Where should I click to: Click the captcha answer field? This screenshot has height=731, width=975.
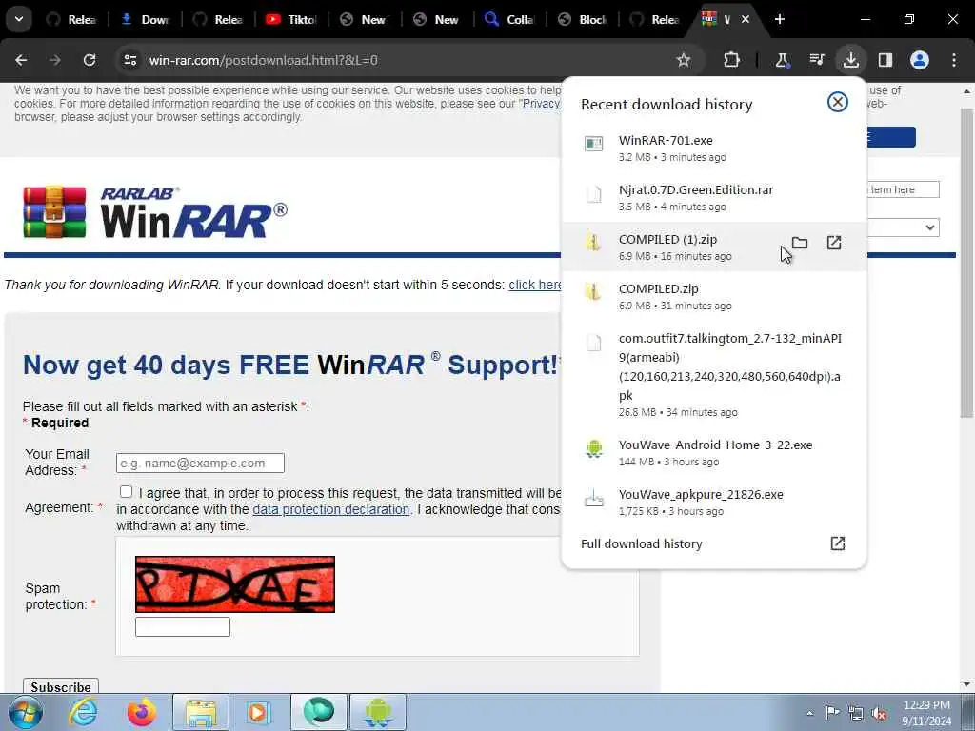point(183,626)
